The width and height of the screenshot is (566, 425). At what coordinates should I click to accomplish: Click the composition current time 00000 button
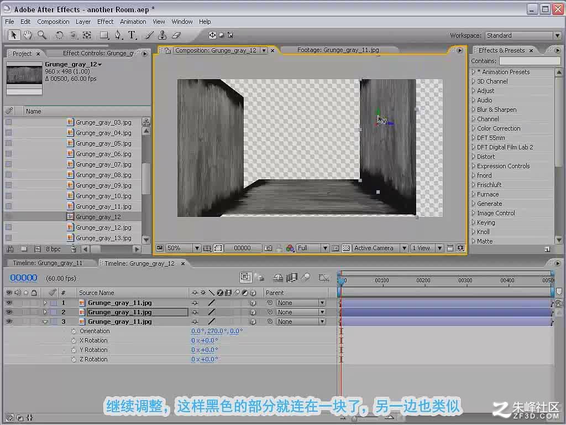click(242, 248)
